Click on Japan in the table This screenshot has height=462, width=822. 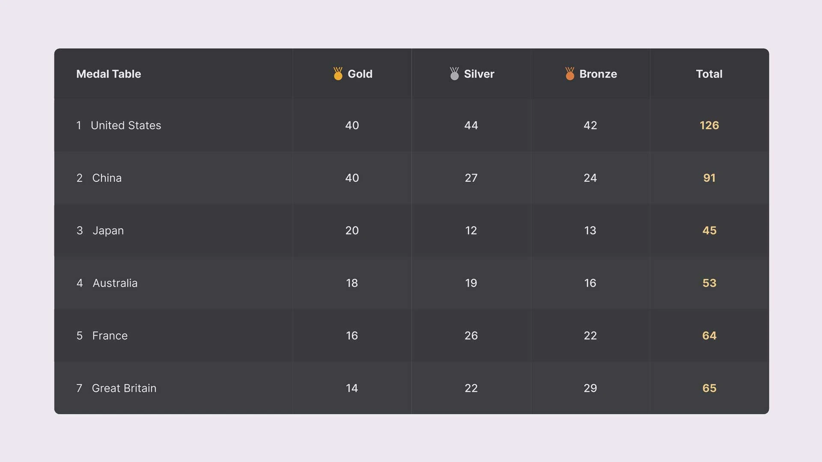108,231
